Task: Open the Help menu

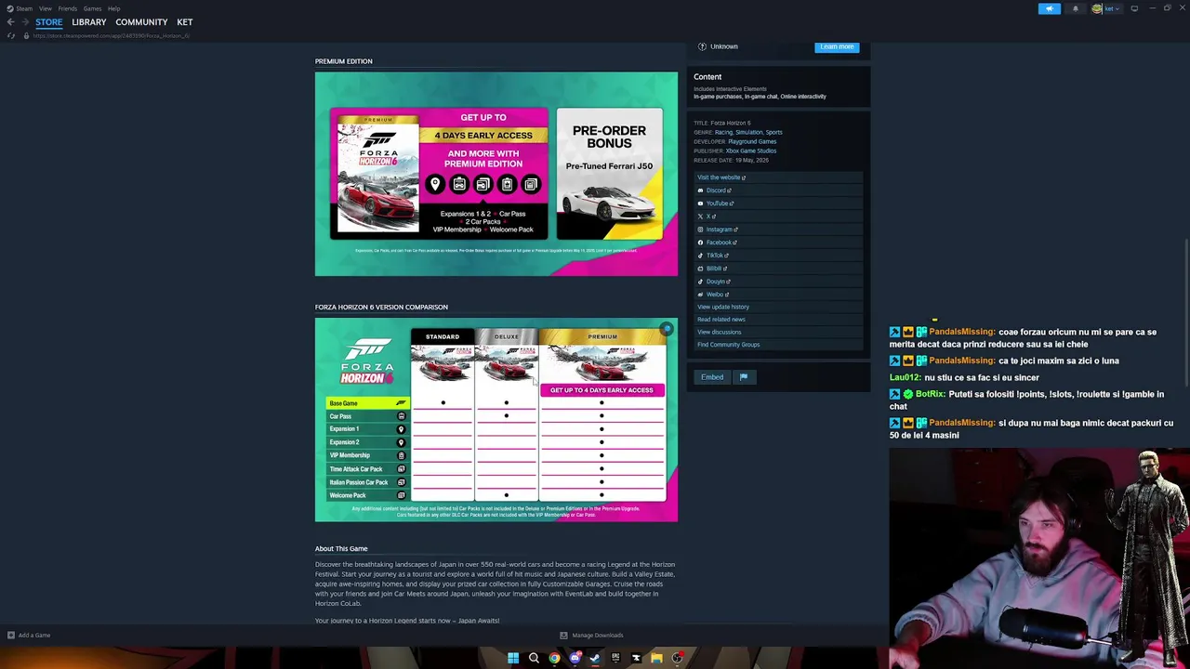Action: (x=113, y=8)
